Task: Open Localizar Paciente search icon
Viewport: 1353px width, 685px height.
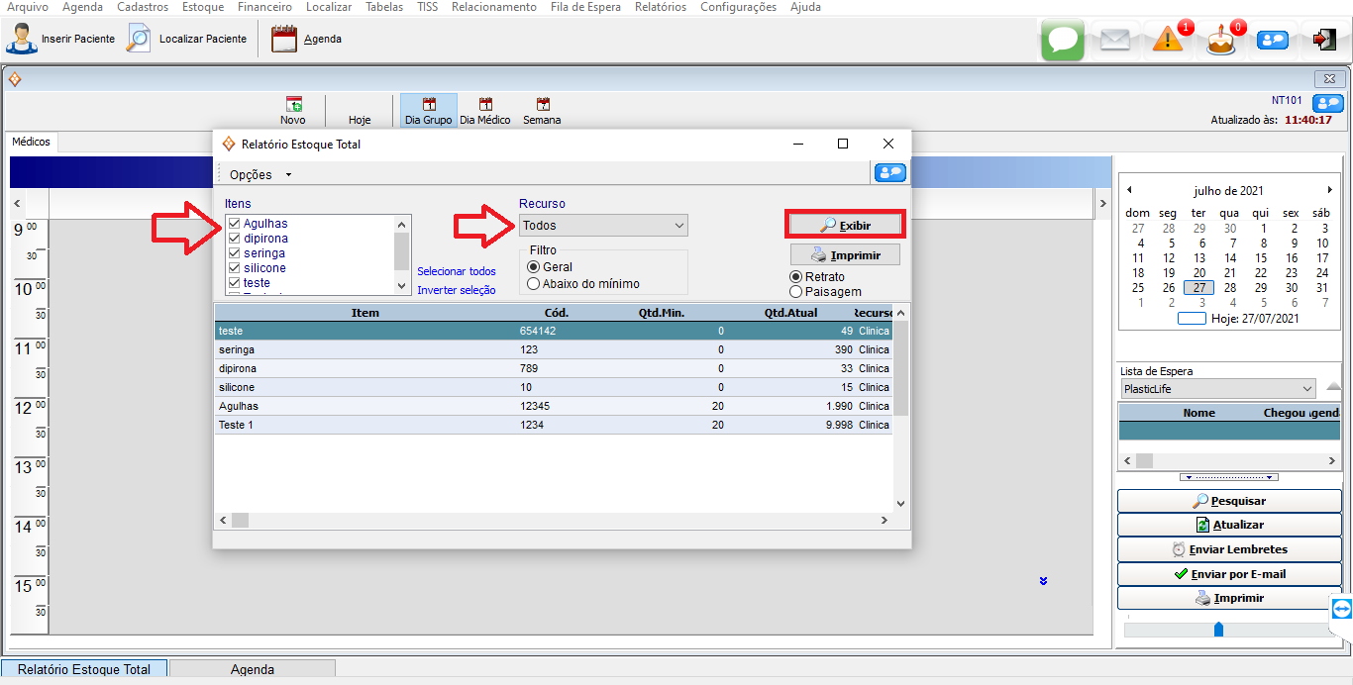Action: [140, 39]
